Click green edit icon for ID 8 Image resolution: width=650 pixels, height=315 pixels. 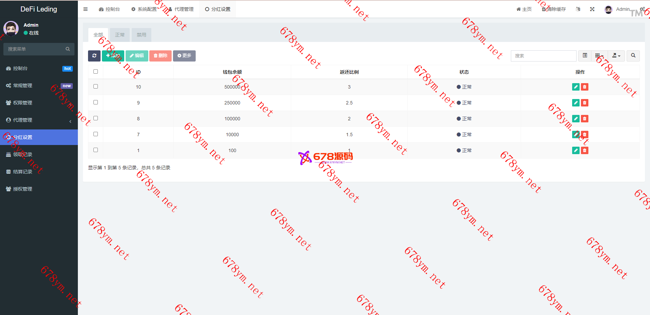pos(576,119)
